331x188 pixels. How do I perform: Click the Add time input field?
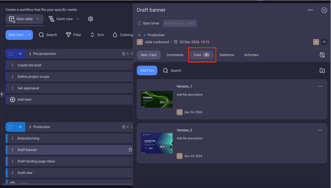(x=180, y=23)
